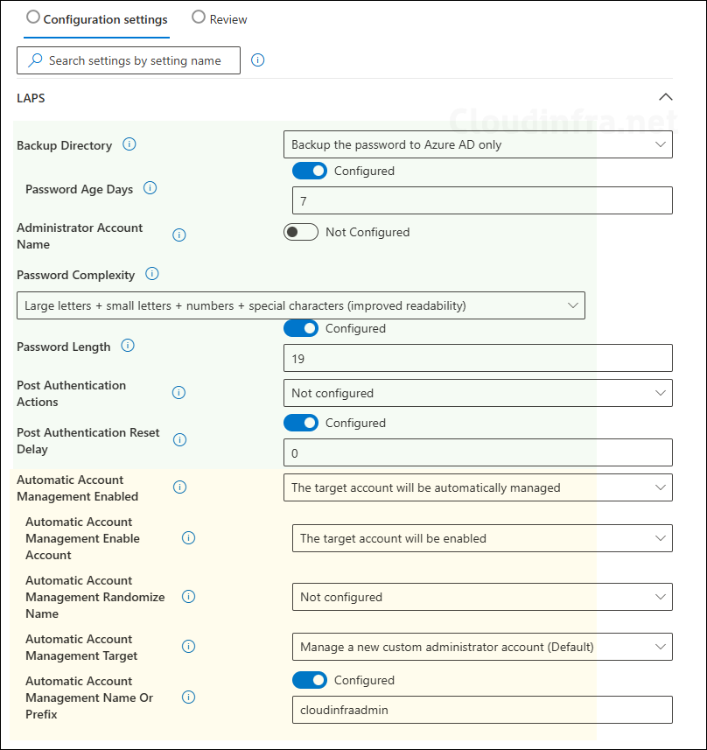
Task: Show info for Password Age Days
Action: point(150,188)
